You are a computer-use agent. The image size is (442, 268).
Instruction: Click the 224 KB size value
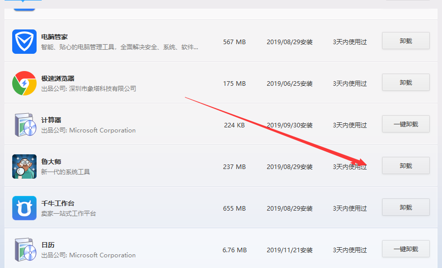[x=234, y=125]
